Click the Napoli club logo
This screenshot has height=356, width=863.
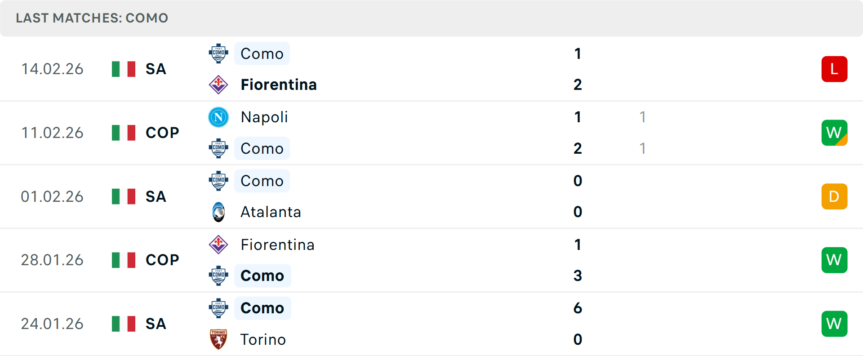tap(218, 117)
